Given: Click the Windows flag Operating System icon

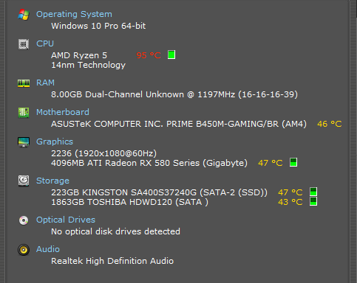Looking at the screenshot, I should click(x=24, y=15).
